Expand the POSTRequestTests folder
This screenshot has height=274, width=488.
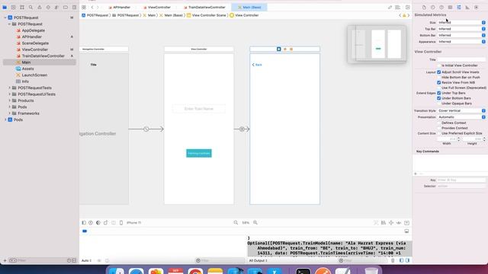click(10, 88)
